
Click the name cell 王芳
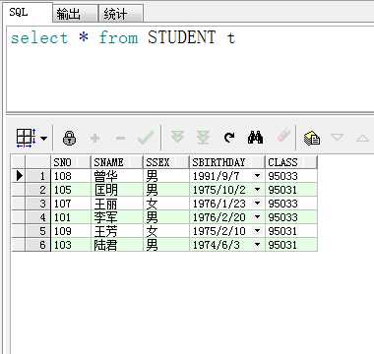tap(116, 231)
